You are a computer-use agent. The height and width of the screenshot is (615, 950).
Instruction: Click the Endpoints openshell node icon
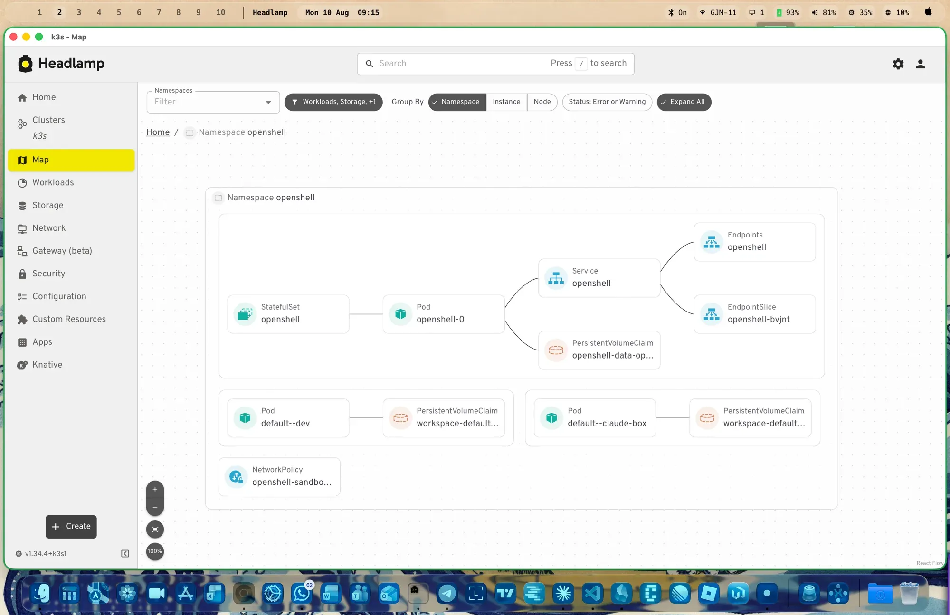pos(711,242)
